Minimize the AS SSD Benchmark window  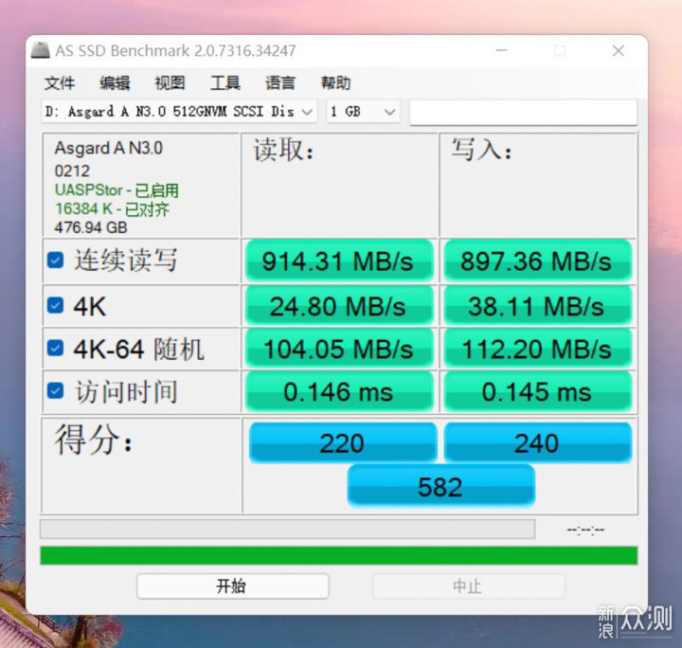point(501,50)
